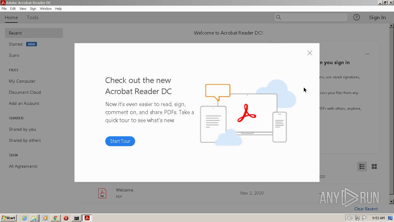Viewport: 394px width, 222px height.
Task: Click Sign In link
Action: coord(377,18)
